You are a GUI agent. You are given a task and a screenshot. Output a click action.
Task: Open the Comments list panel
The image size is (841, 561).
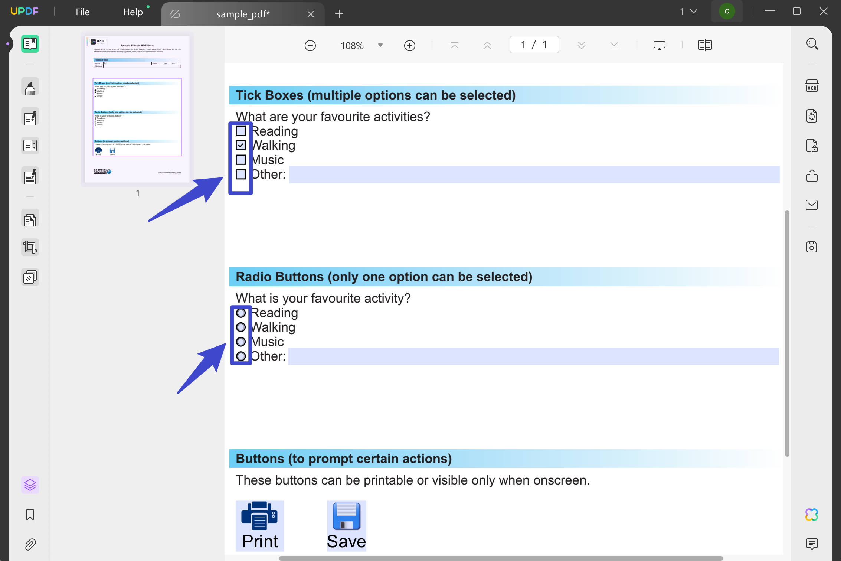(812, 544)
